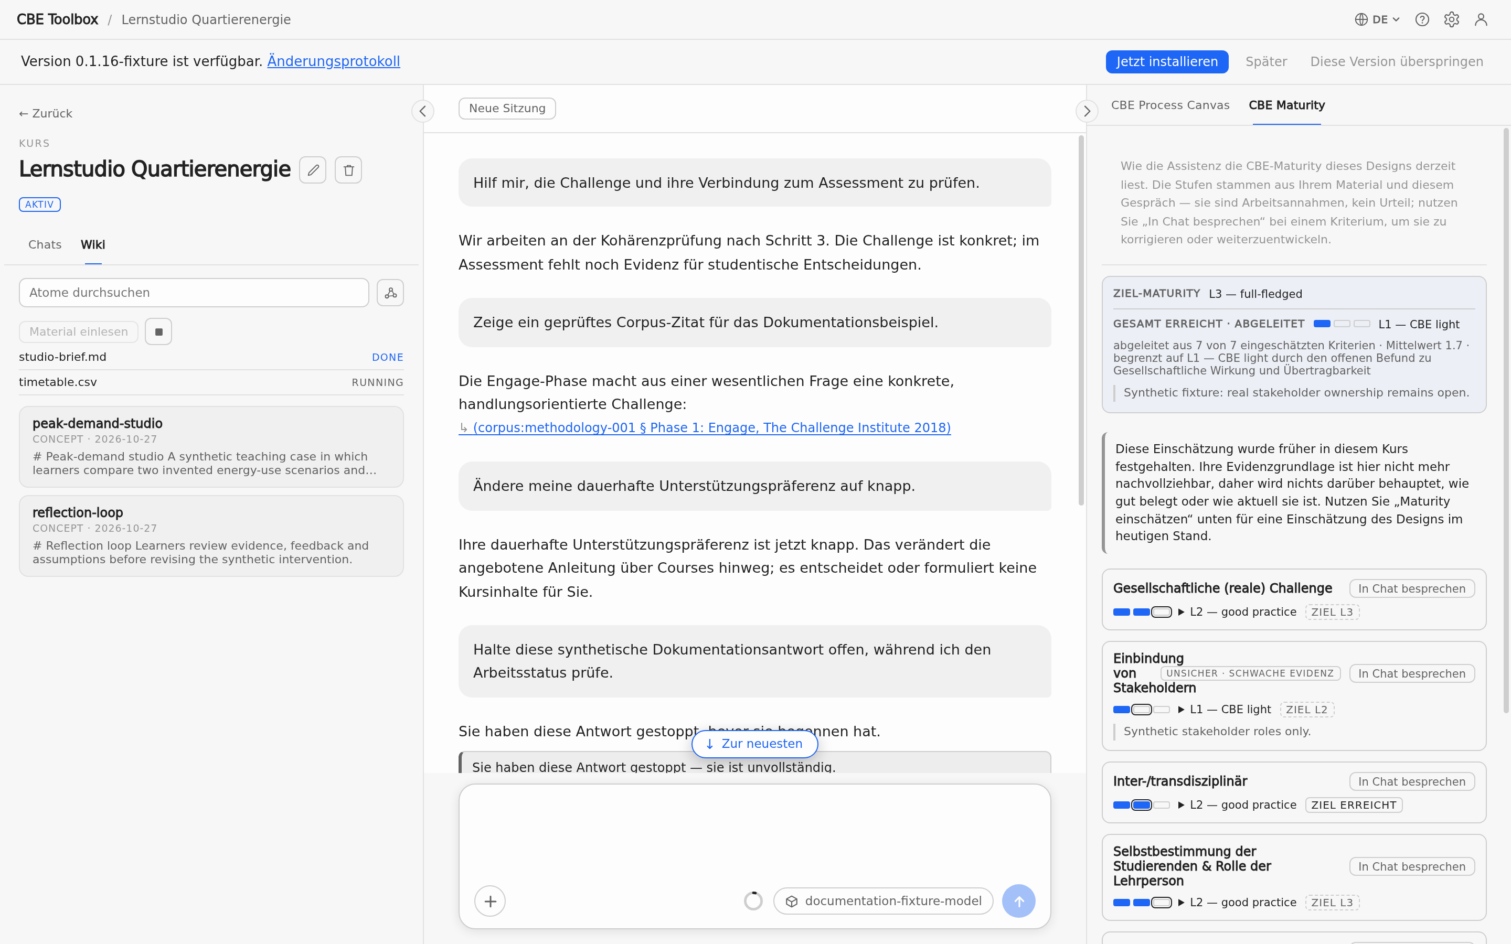Delete course with trash icon
1511x944 pixels.
(348, 170)
